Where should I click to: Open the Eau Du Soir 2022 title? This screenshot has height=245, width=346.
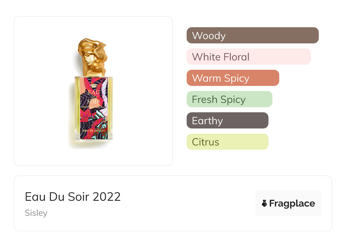73,197
